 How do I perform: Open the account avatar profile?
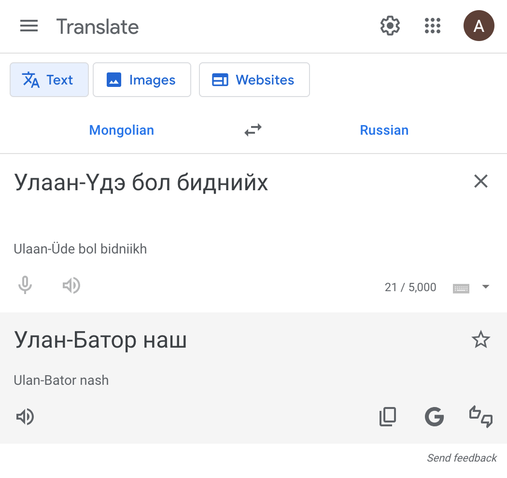[x=479, y=26]
